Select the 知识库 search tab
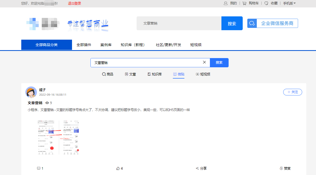The height and width of the screenshot is (175, 316). [155, 74]
